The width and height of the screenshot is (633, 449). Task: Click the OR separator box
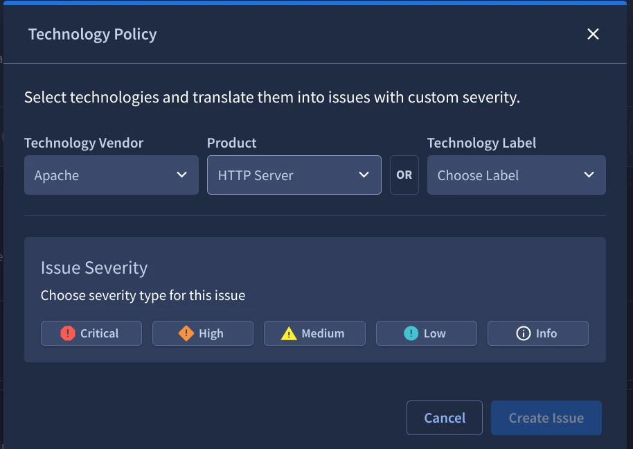tap(404, 175)
